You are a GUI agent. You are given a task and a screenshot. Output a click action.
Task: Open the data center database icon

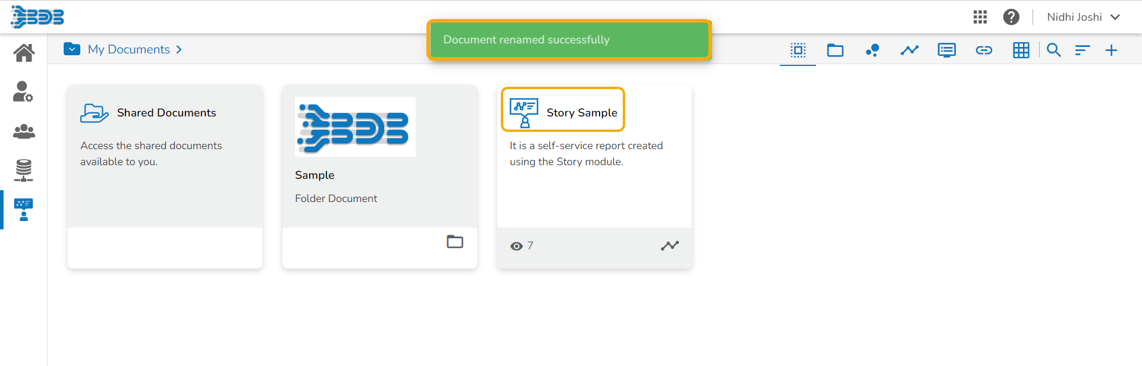(24, 171)
